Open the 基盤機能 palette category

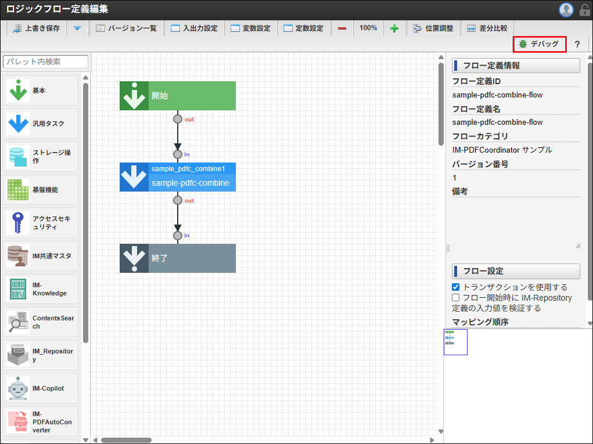[41, 190]
